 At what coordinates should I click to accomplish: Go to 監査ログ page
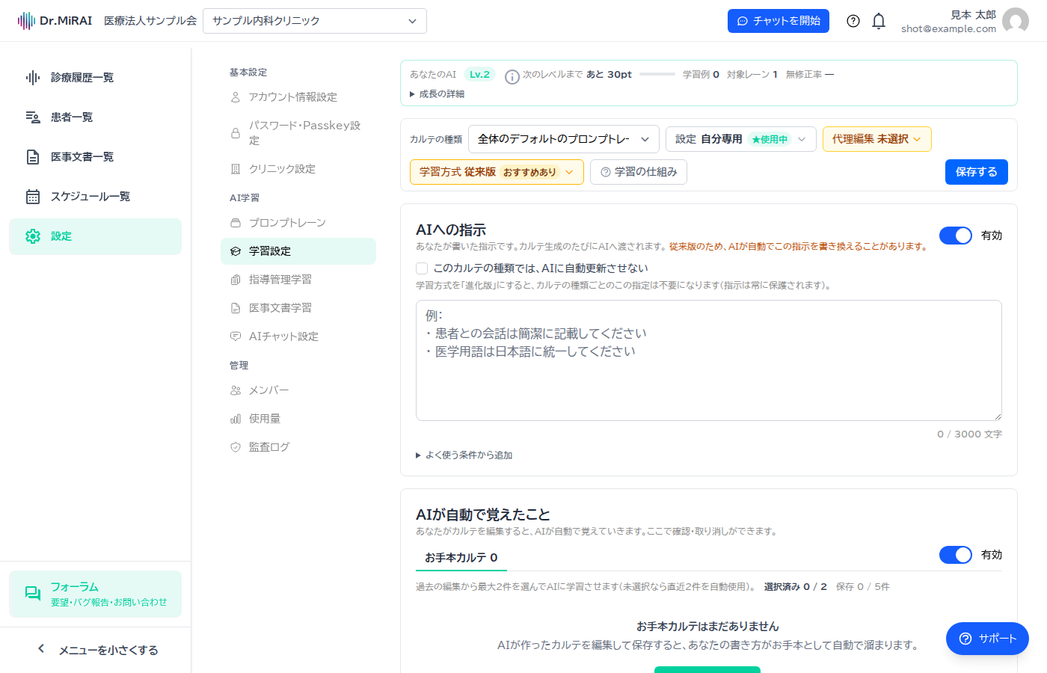coord(298,447)
